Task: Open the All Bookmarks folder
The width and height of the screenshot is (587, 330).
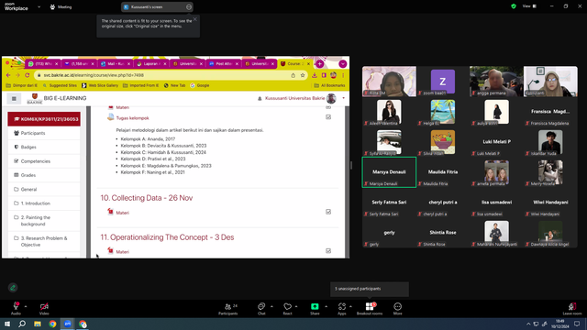Action: pyautogui.click(x=330, y=85)
